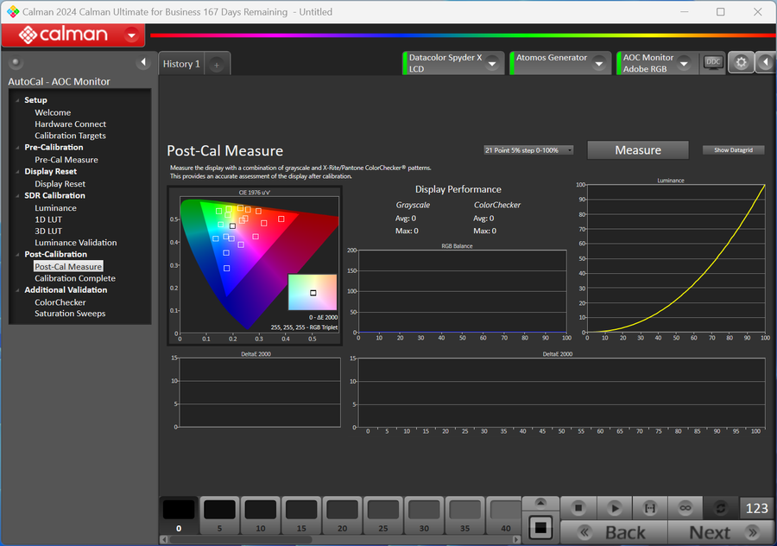This screenshot has height=546, width=777.
Task: Collapse the SDR Calibration section triangle
Action: pyautogui.click(x=18, y=196)
